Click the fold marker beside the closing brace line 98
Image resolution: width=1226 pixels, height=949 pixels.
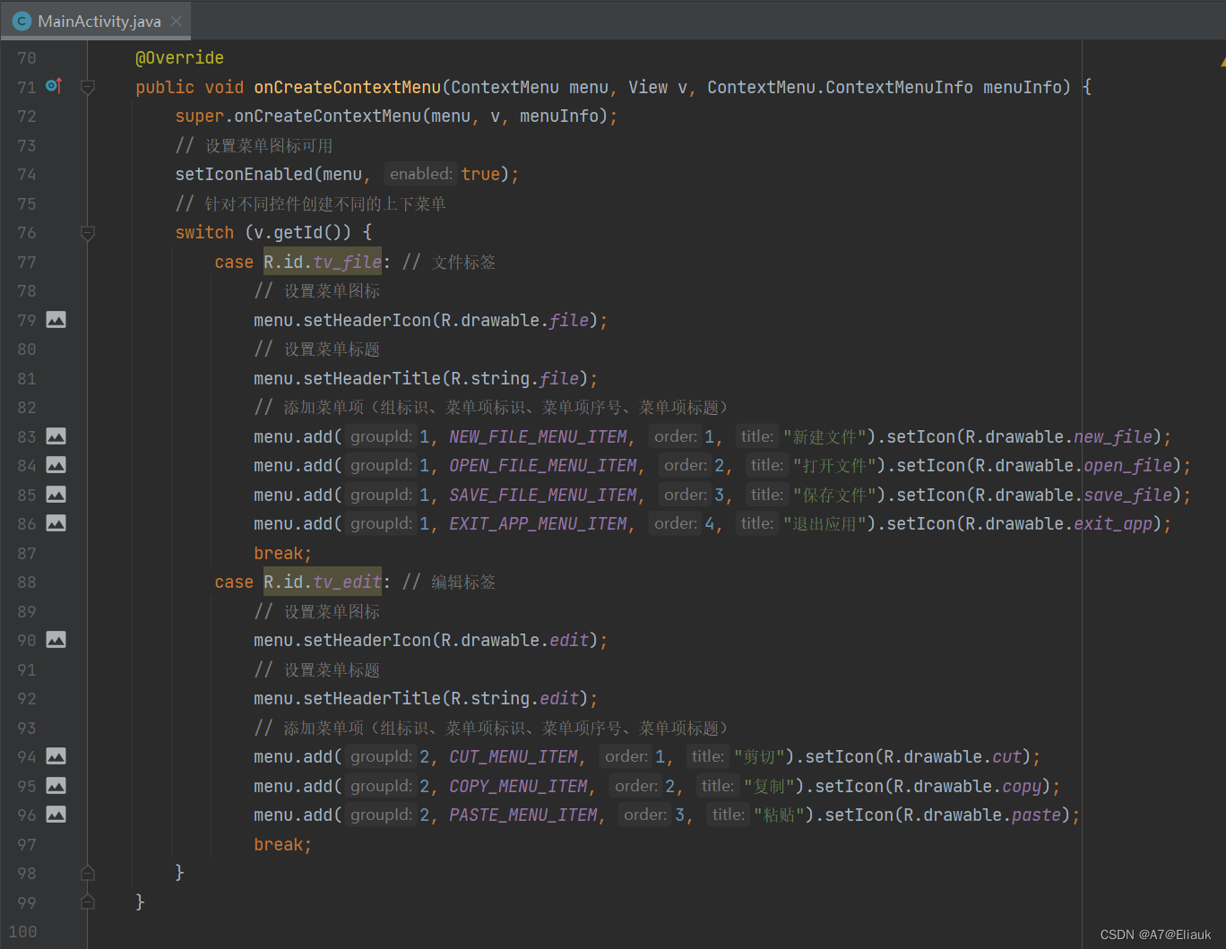click(x=87, y=872)
